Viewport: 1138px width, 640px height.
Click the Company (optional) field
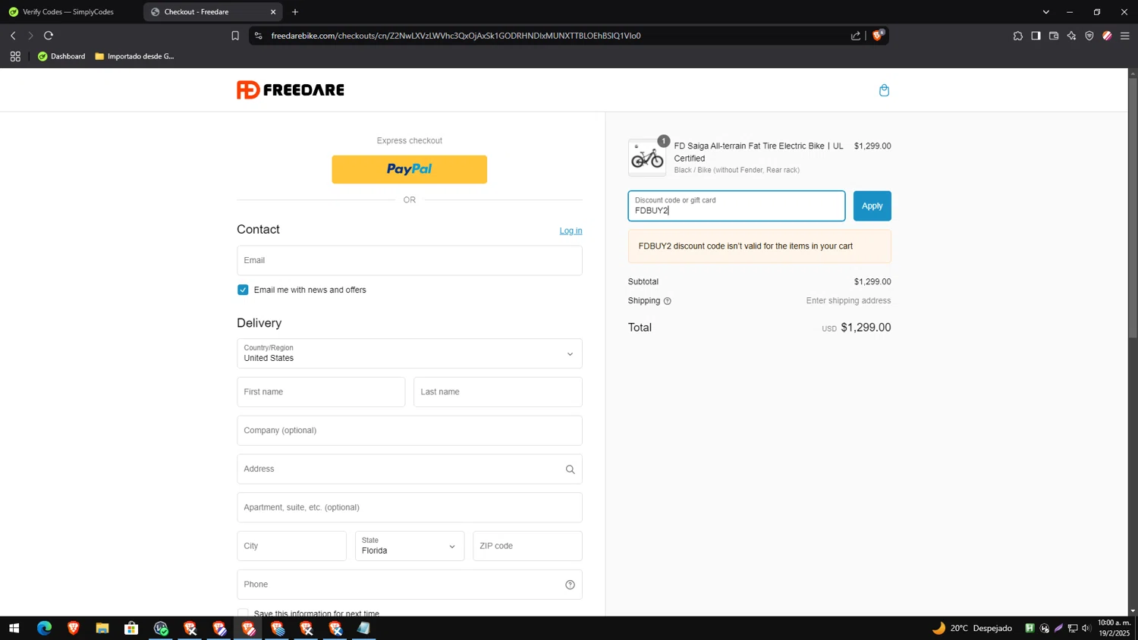click(410, 431)
